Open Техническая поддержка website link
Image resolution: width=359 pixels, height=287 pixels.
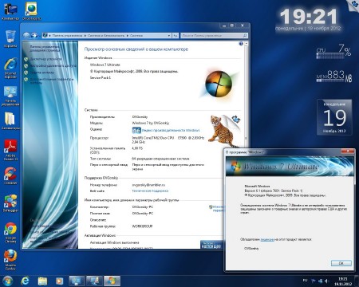[150, 191]
